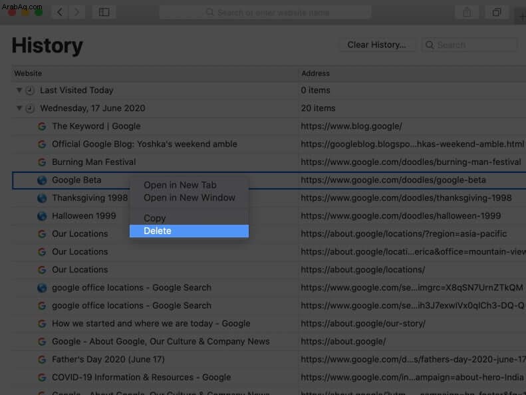Show tab overview button
526x395 pixels.
click(x=497, y=13)
